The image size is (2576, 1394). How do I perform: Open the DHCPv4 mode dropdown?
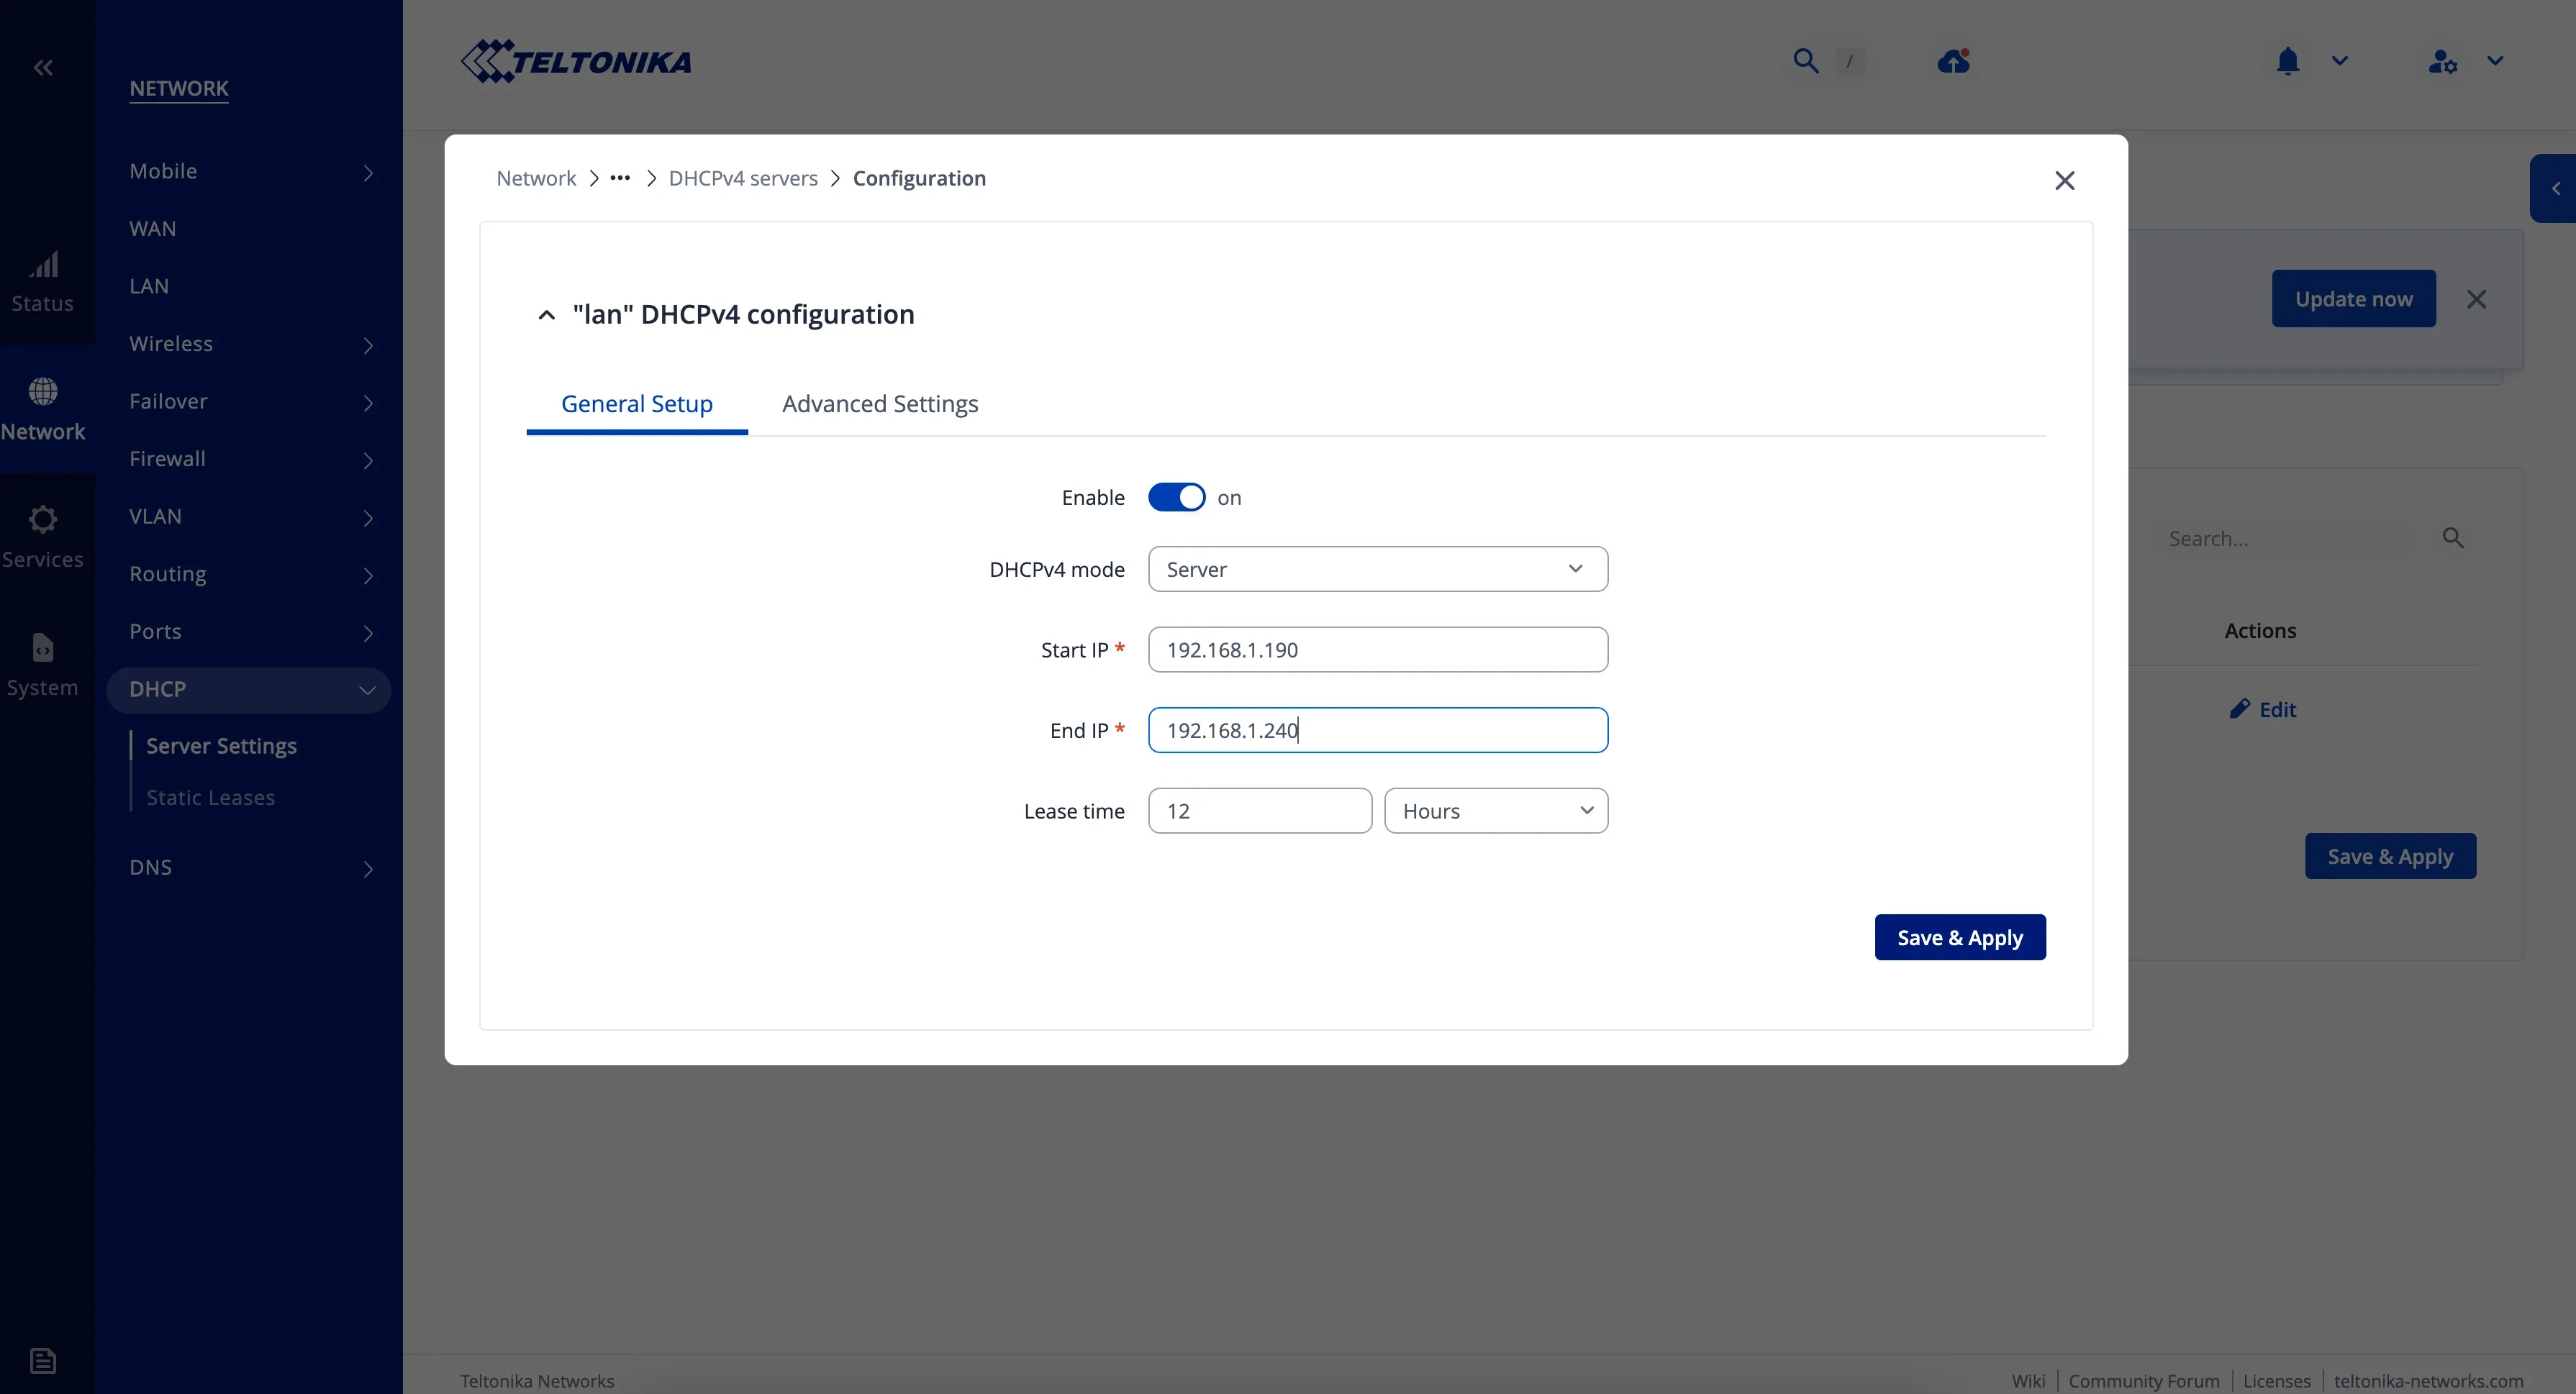(x=1378, y=569)
